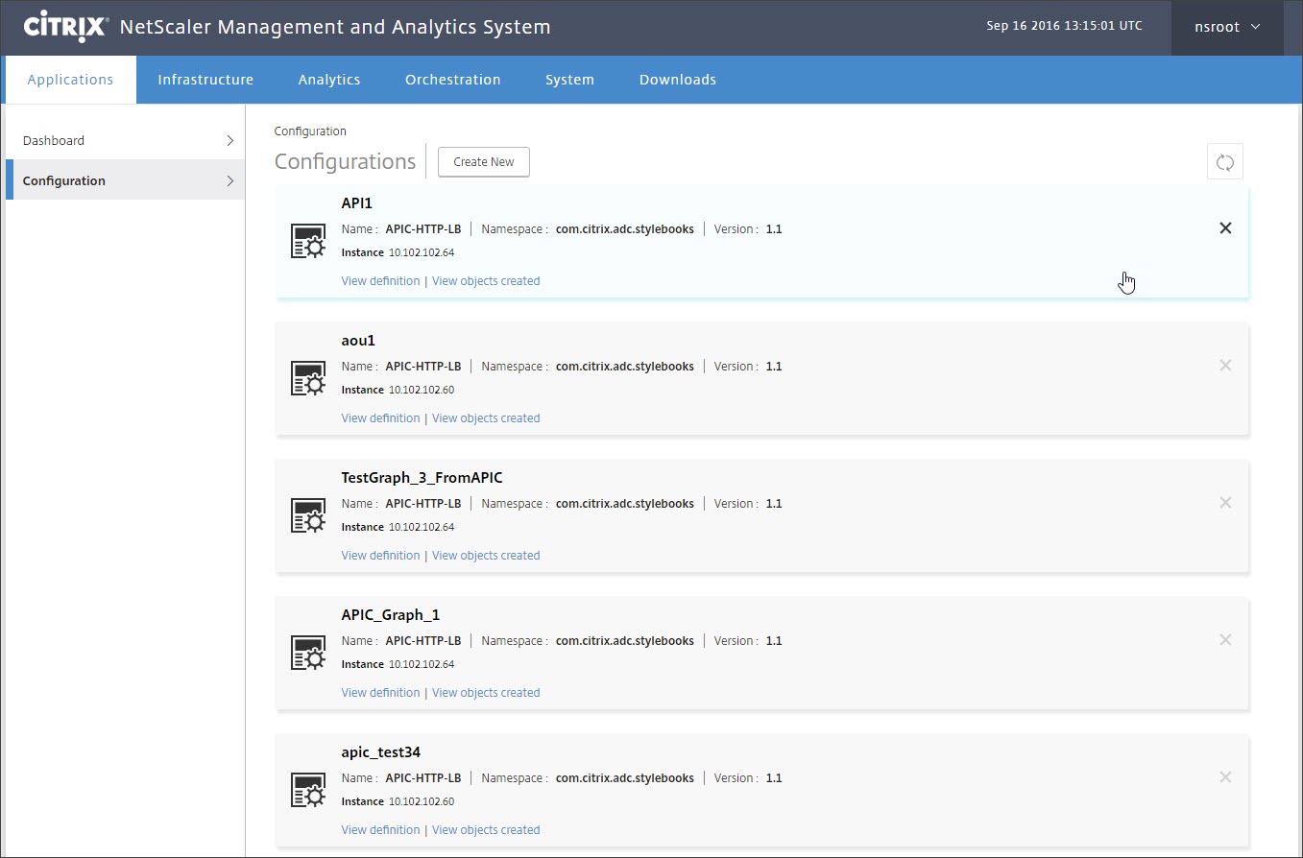
Task: Click instance 10.102.102.60 under apic_test34
Action: tap(421, 802)
